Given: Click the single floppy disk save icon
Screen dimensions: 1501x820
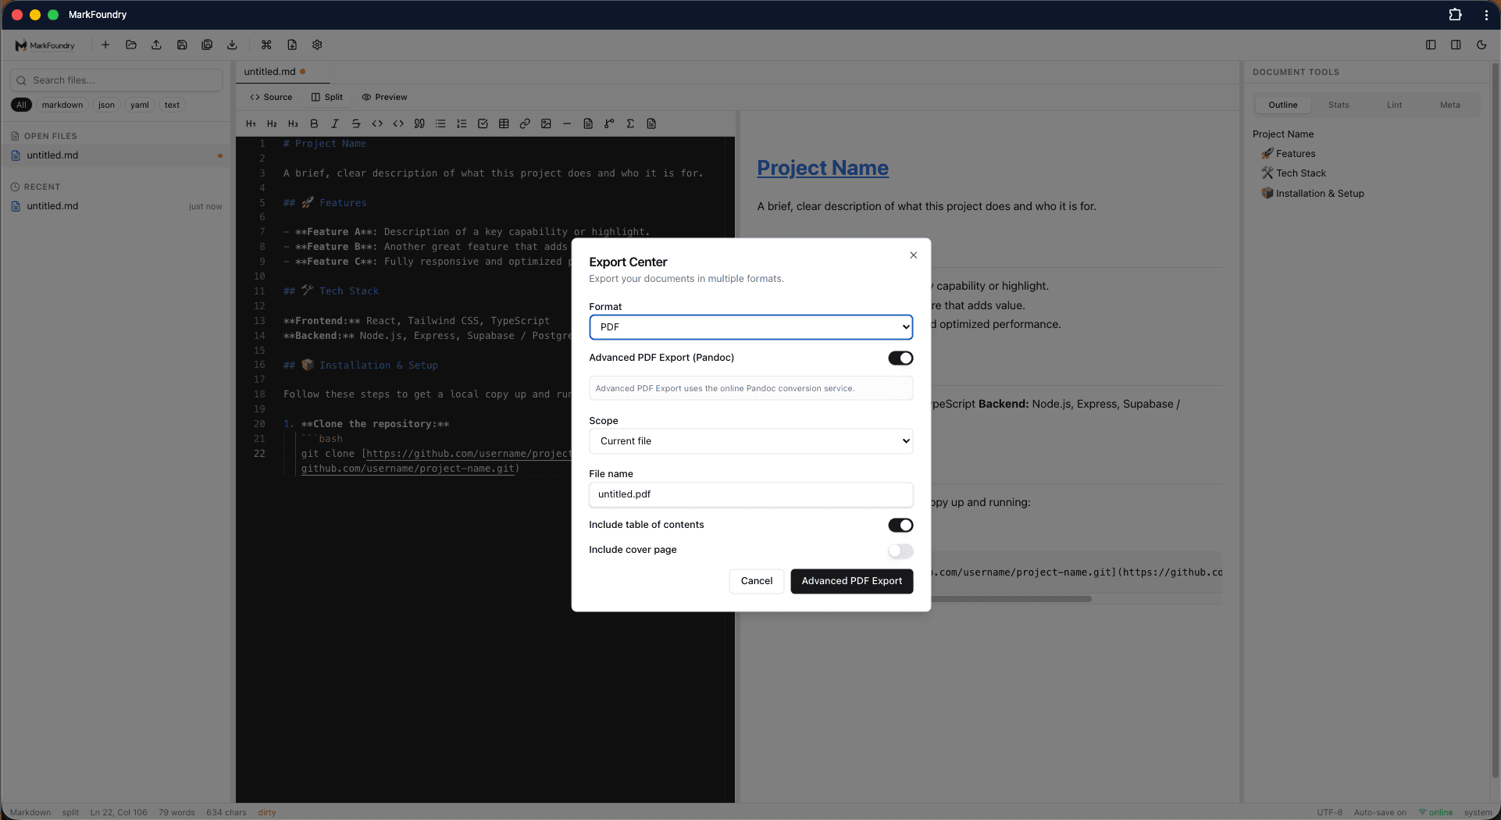Looking at the screenshot, I should pos(182,45).
